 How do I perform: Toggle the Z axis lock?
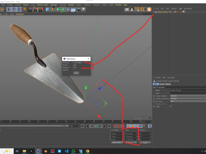[19, 9]
